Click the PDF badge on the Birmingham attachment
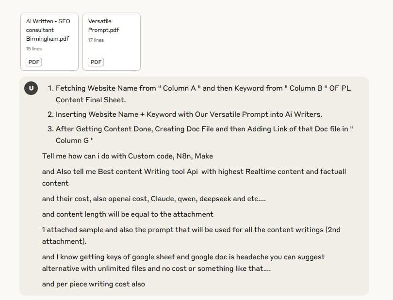 33,62
